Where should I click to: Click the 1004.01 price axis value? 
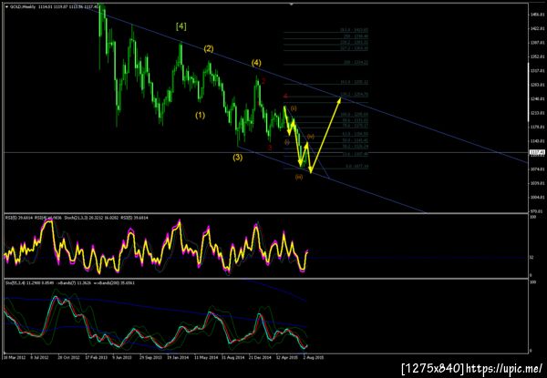click(538, 198)
